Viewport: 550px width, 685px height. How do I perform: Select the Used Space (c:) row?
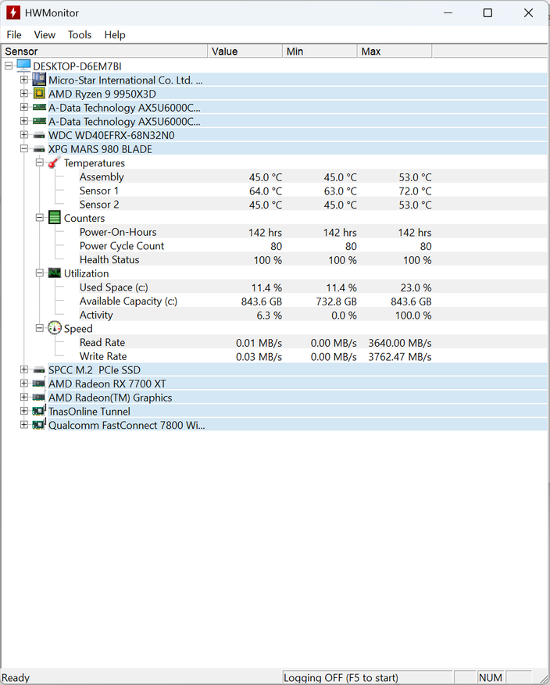coord(312,287)
